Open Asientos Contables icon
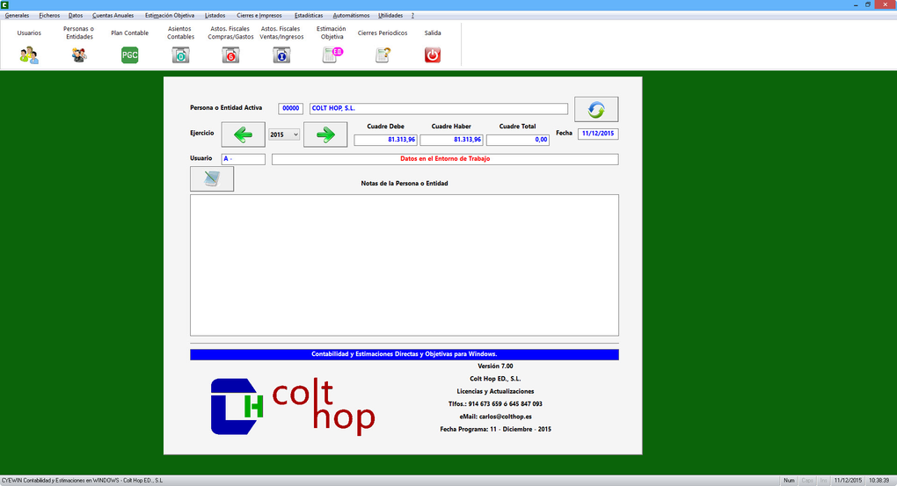Screen dimensions: 897x486 (181, 54)
